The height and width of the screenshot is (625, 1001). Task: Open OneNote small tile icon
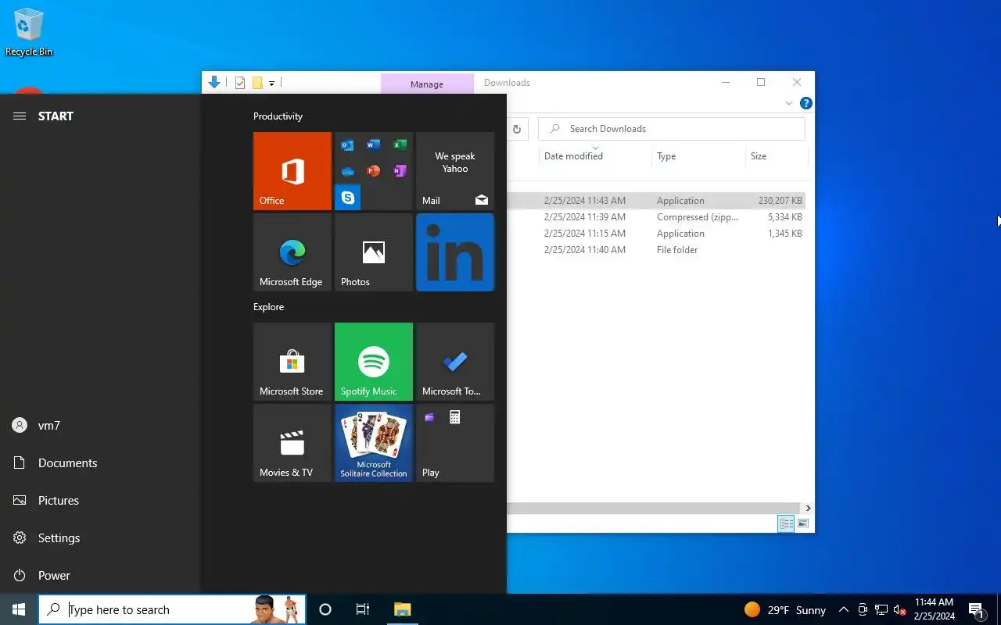click(x=400, y=171)
